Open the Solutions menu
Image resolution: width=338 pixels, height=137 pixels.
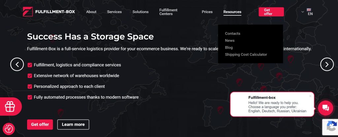(x=140, y=12)
